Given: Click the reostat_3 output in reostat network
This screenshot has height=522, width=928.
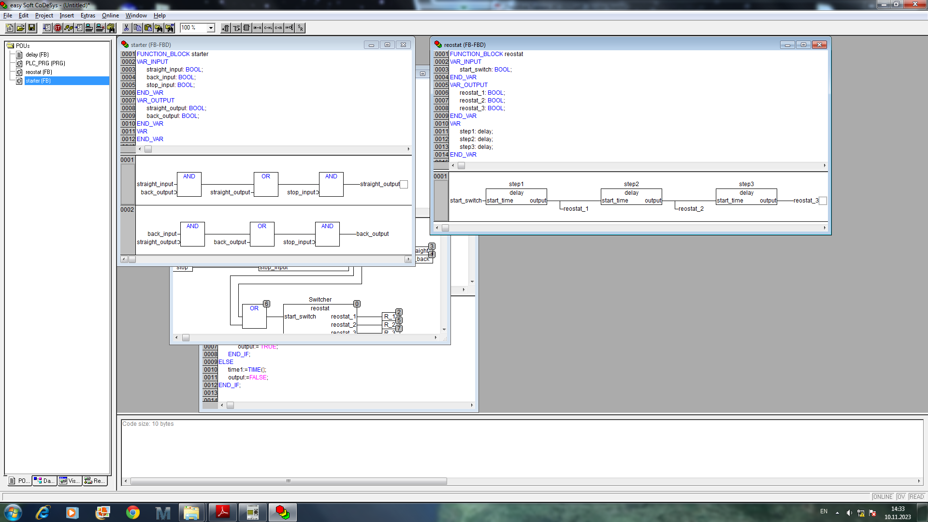Looking at the screenshot, I should (806, 201).
